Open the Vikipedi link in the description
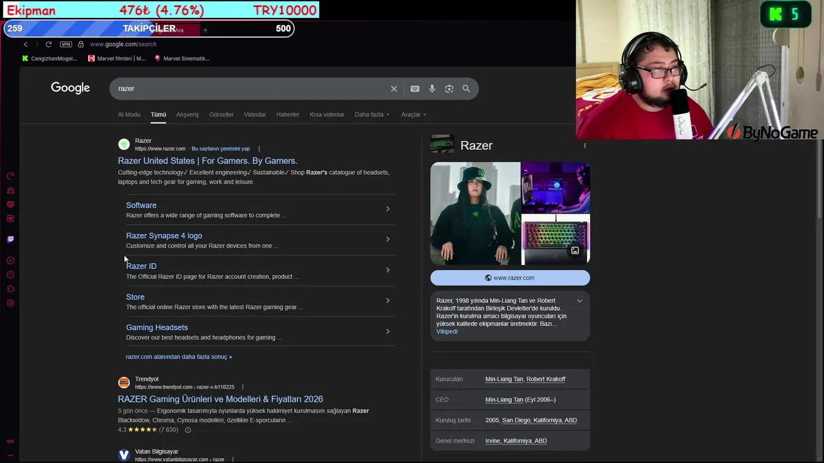Image resolution: width=824 pixels, height=463 pixels. click(447, 331)
